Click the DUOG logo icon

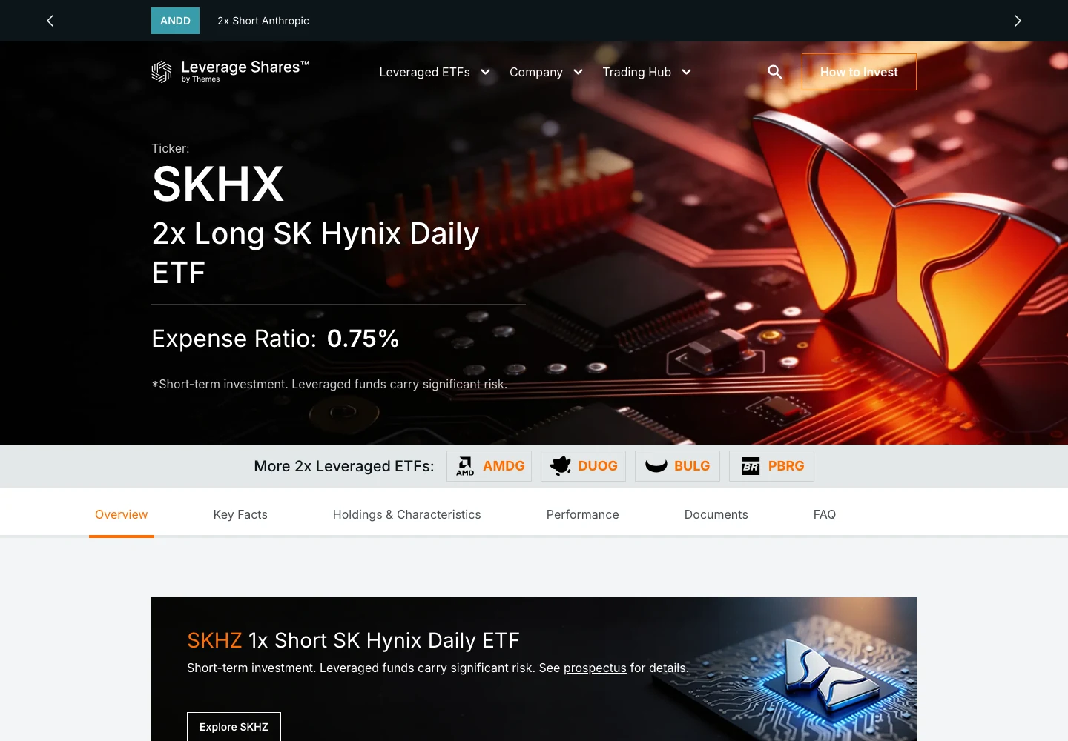coord(560,466)
